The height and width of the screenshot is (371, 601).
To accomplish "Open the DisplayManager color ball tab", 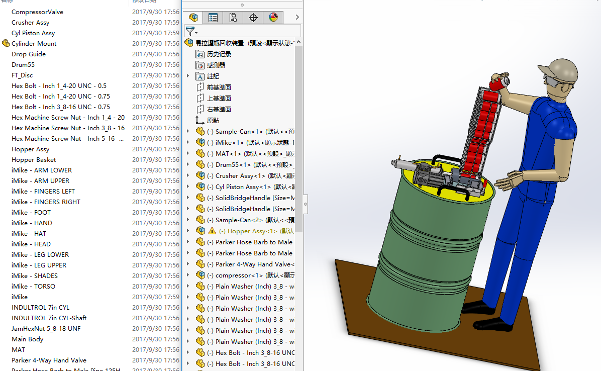I will 273,18.
